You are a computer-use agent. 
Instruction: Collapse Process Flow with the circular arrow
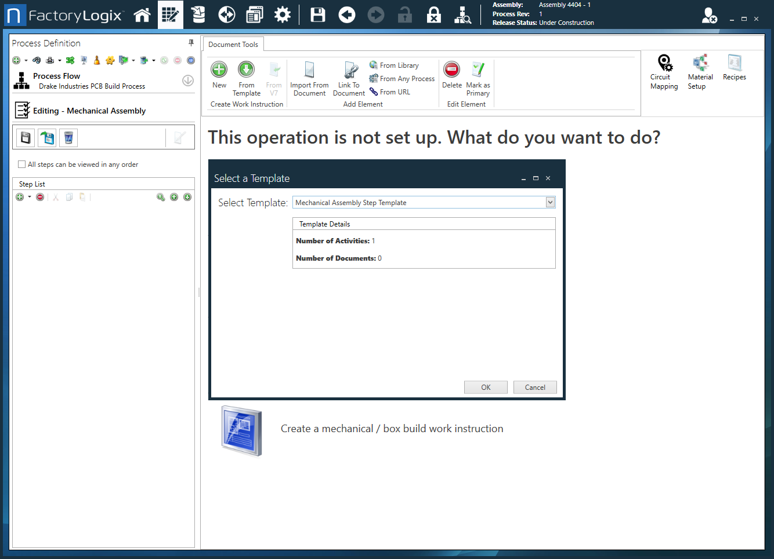click(x=187, y=81)
